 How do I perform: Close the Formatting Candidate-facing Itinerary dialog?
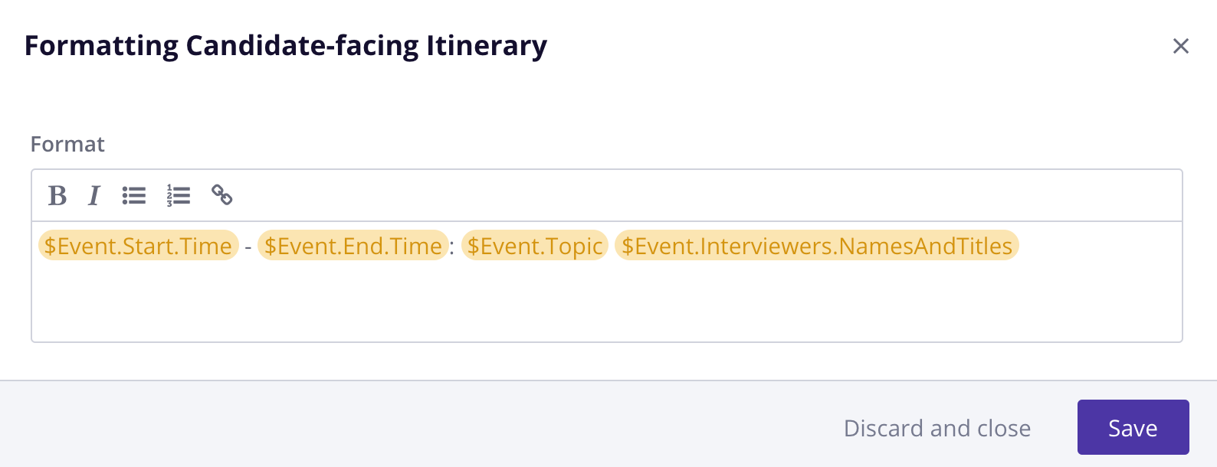click(1180, 46)
